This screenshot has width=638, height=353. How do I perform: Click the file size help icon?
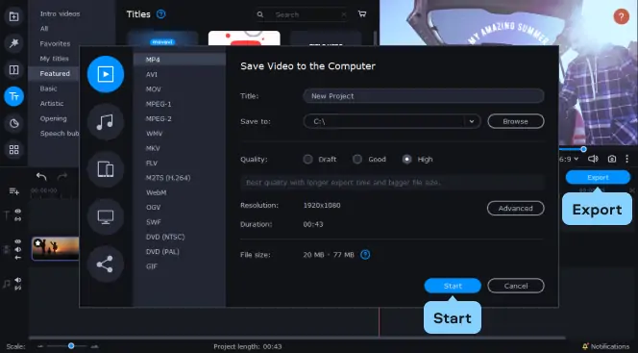pyautogui.click(x=365, y=255)
